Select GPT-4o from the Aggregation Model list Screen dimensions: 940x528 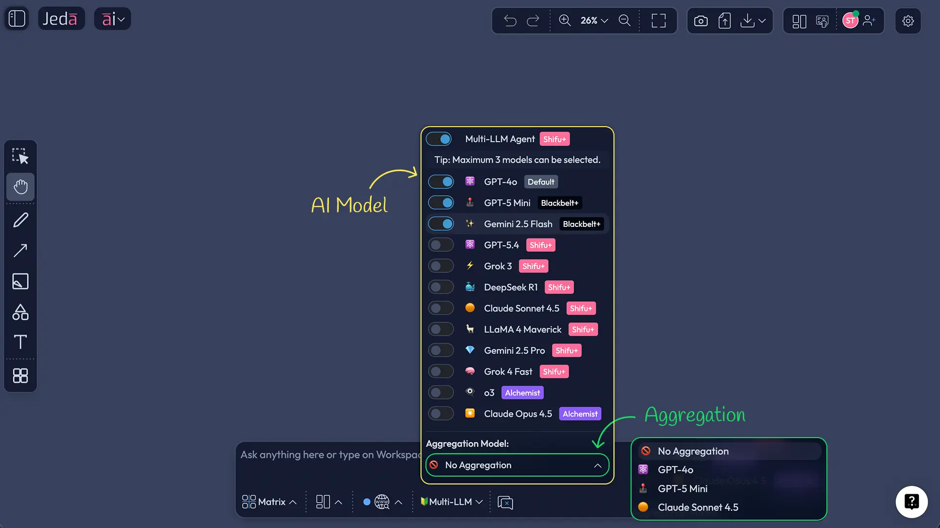676,469
